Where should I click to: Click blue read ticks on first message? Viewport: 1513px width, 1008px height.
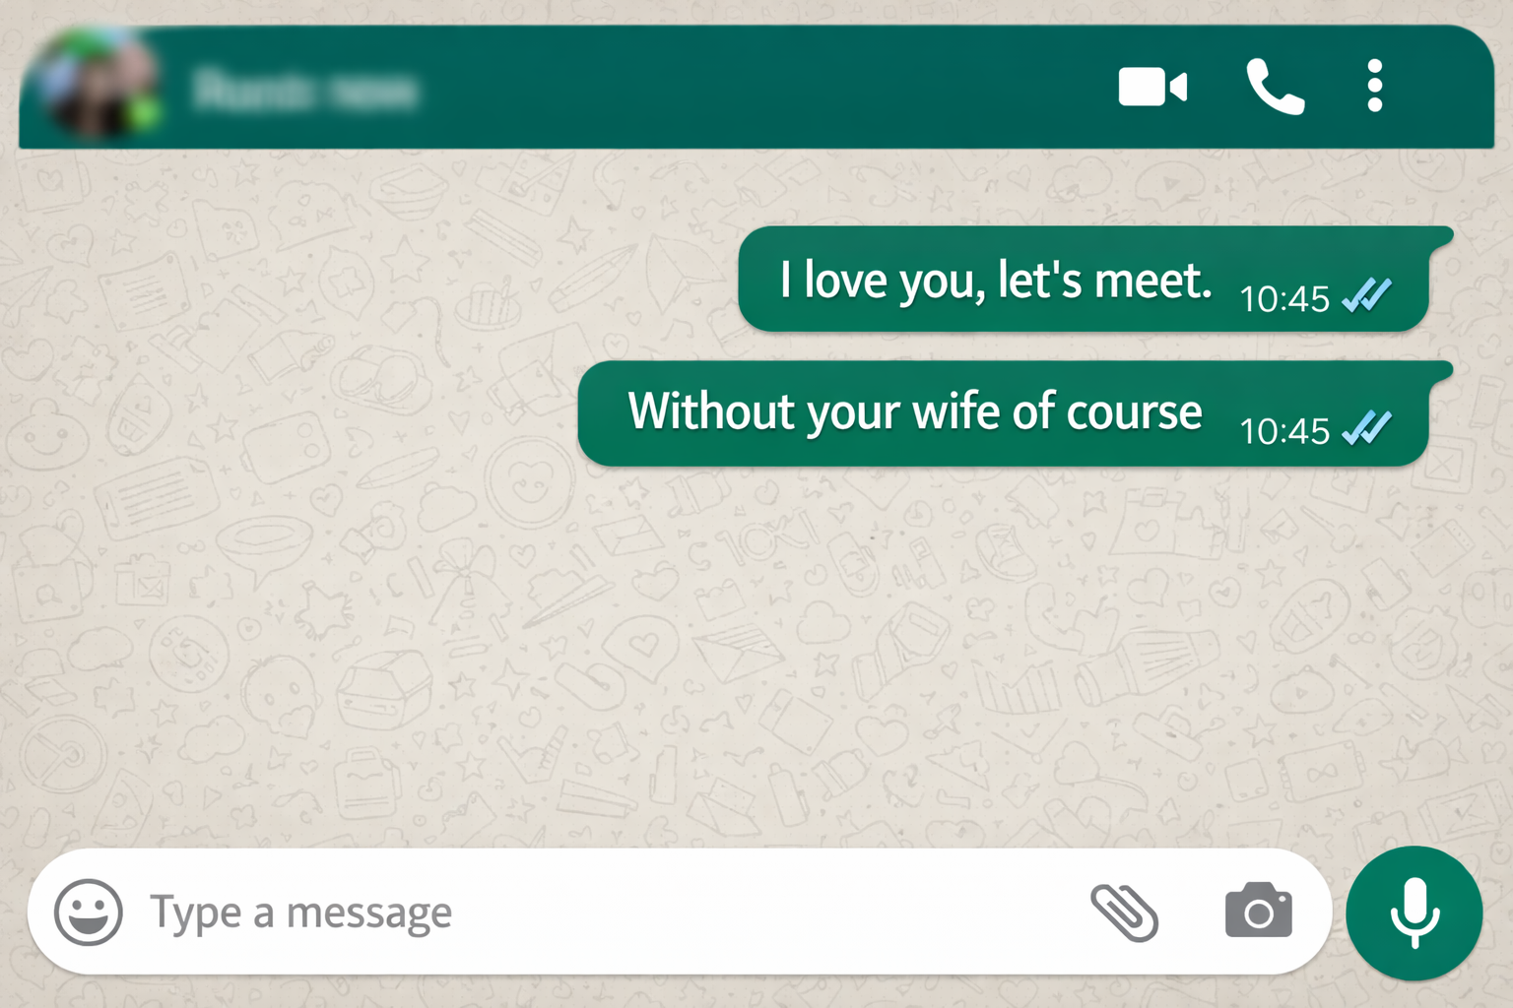coord(1367,294)
